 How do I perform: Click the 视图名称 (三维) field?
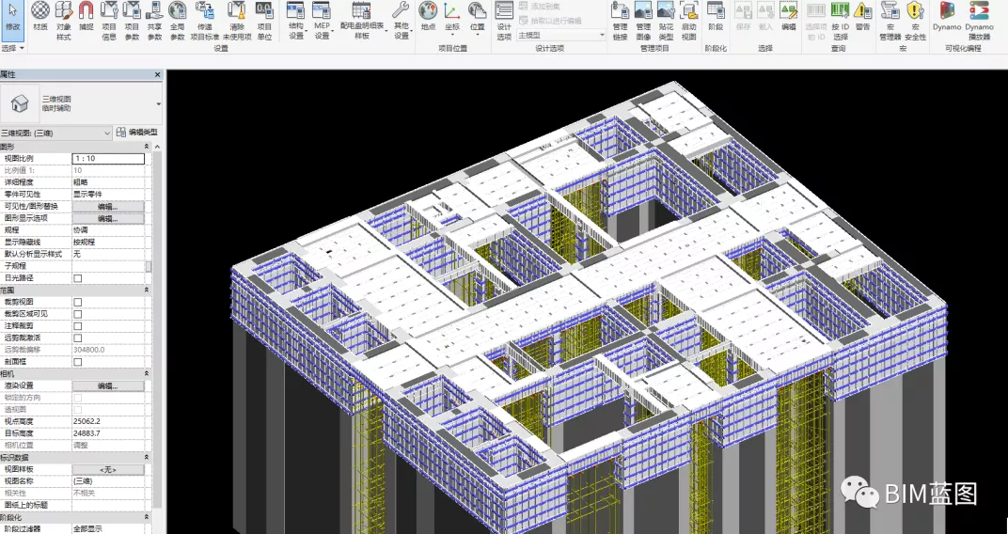tap(108, 481)
